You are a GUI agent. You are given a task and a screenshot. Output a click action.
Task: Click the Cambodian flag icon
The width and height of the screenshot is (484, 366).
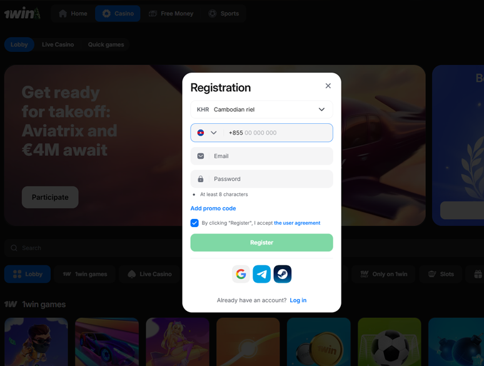coord(201,133)
